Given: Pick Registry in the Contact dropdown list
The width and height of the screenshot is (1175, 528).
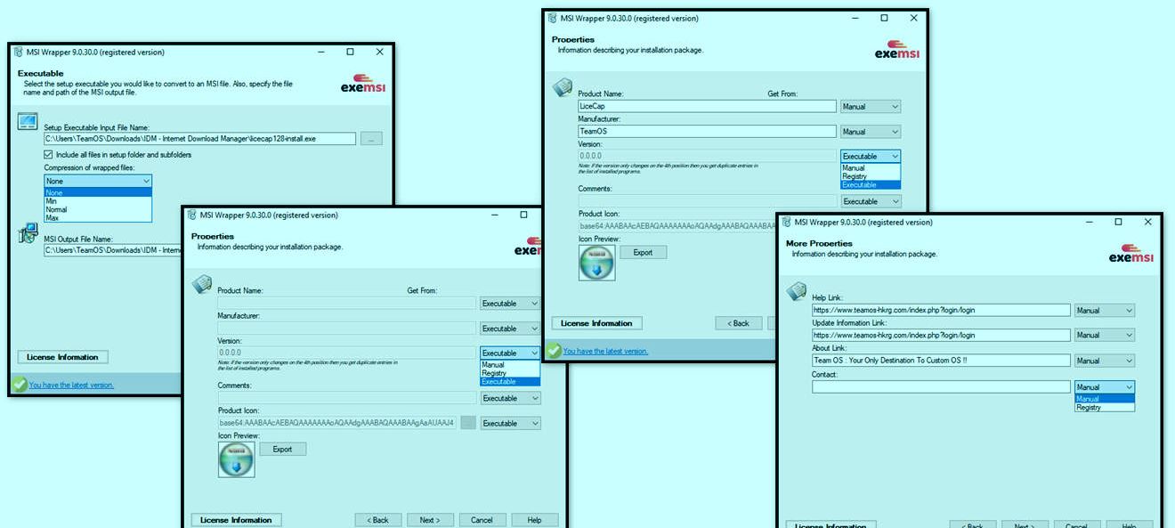Looking at the screenshot, I should click(x=1105, y=407).
